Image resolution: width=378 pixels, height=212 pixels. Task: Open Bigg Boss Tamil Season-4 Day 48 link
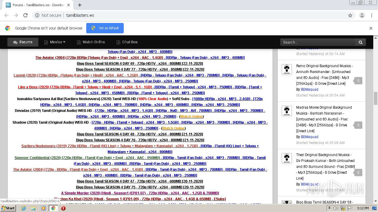(x=140, y=134)
